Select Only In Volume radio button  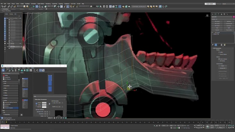tap(219, 59)
